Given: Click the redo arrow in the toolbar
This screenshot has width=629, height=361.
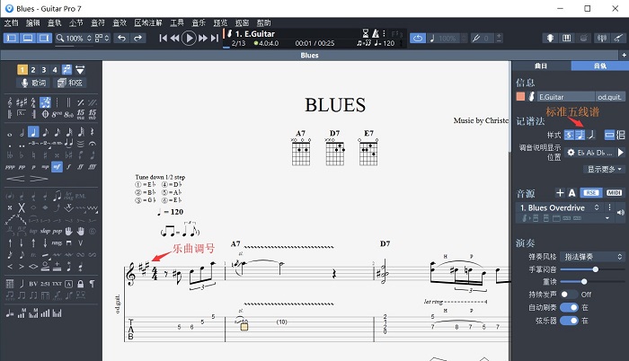Looking at the screenshot, I should point(139,39).
